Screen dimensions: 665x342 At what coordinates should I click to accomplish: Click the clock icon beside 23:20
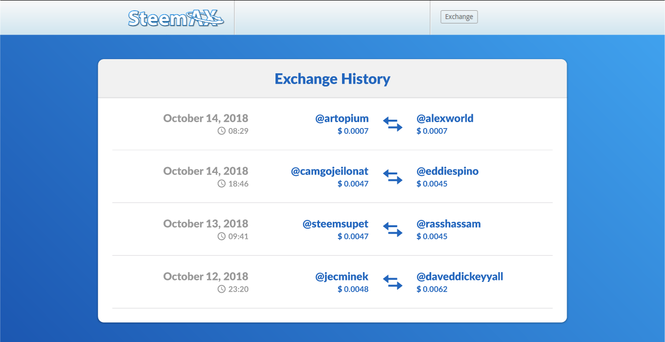pyautogui.click(x=222, y=289)
